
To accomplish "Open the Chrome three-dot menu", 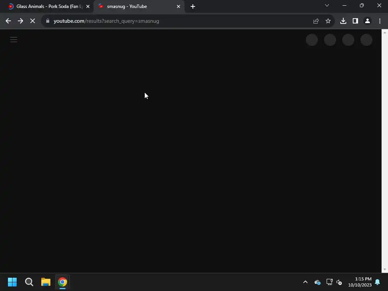I will coord(380,21).
